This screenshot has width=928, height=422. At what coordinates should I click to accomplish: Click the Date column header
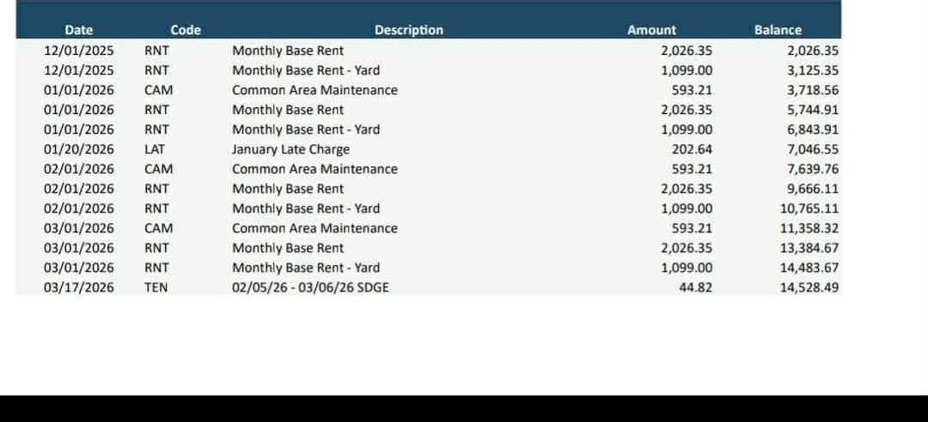(x=79, y=30)
